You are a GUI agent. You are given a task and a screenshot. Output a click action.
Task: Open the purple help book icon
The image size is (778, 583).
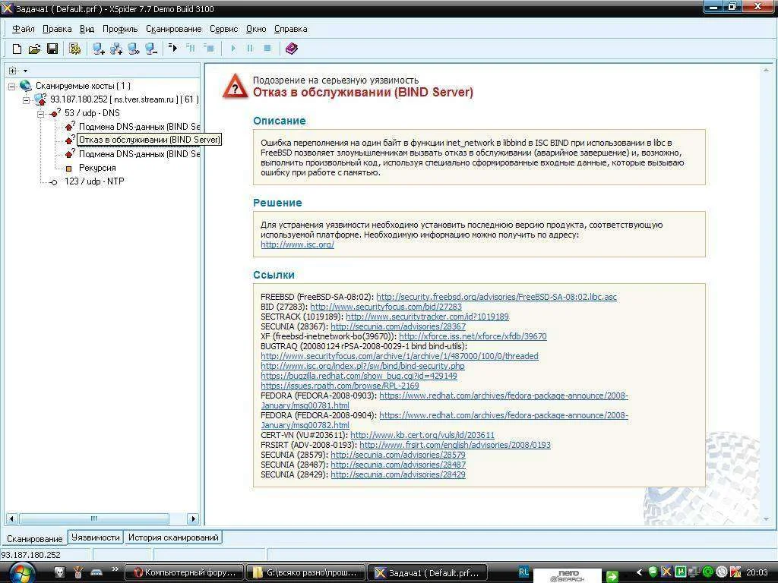pos(291,49)
